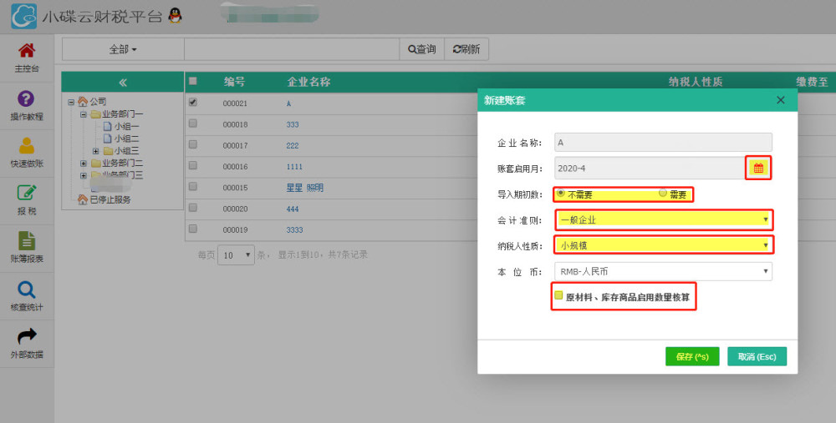The width and height of the screenshot is (836, 423).
Task: Open the 纳税人性质 dropdown
Action: tap(664, 245)
